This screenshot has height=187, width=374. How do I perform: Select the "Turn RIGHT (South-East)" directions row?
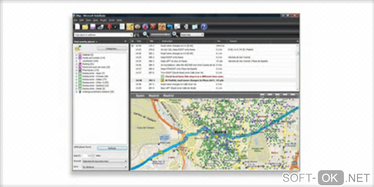click(x=214, y=73)
